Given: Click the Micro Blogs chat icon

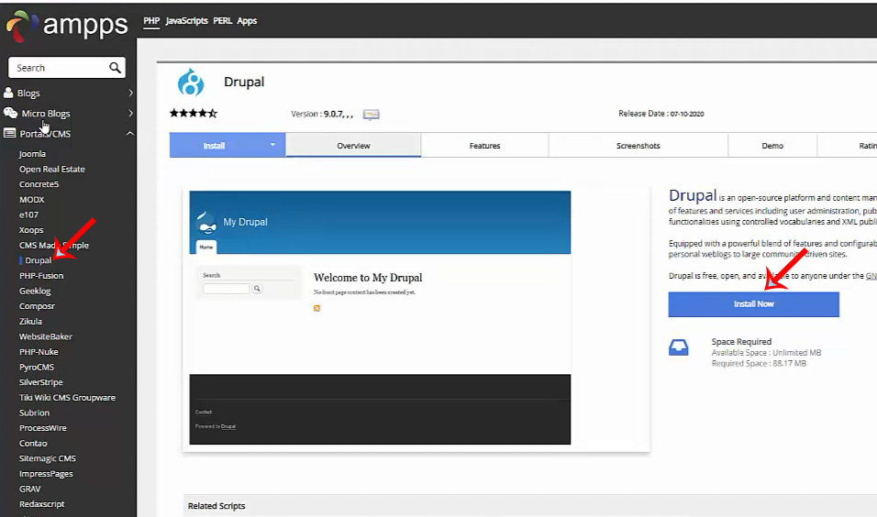Looking at the screenshot, I should point(10,113).
